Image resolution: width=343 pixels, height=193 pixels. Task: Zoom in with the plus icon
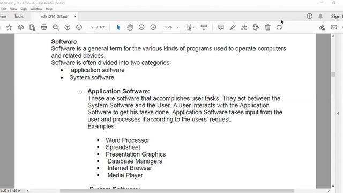[x=153, y=27]
